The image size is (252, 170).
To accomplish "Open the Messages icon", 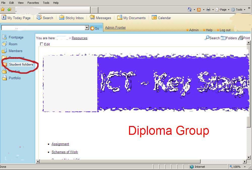I will point(92,17).
